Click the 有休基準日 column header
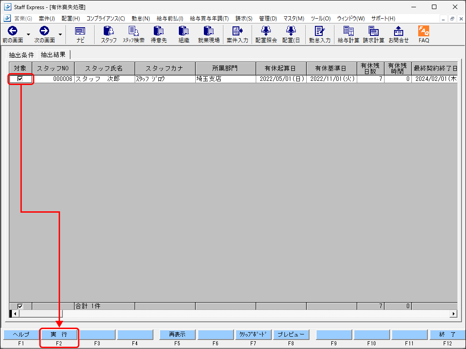The height and width of the screenshot is (349, 466). click(x=332, y=69)
